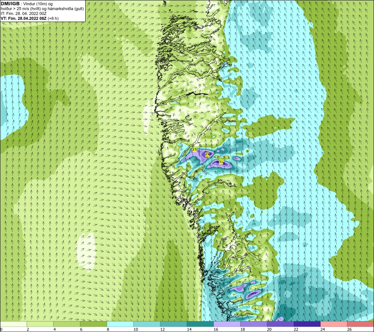
Task: Click the 18–20 m/s purple swatch
Action: (254, 324)
